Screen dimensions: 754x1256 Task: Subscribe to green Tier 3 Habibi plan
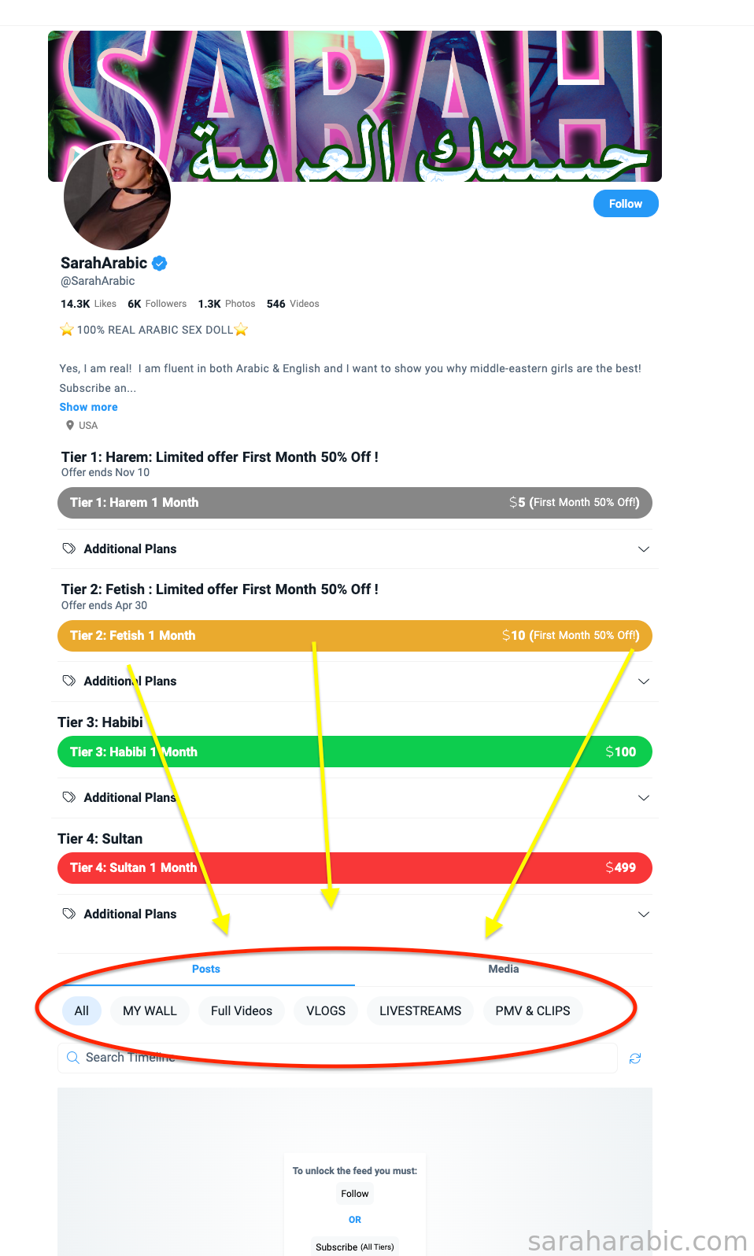[355, 752]
